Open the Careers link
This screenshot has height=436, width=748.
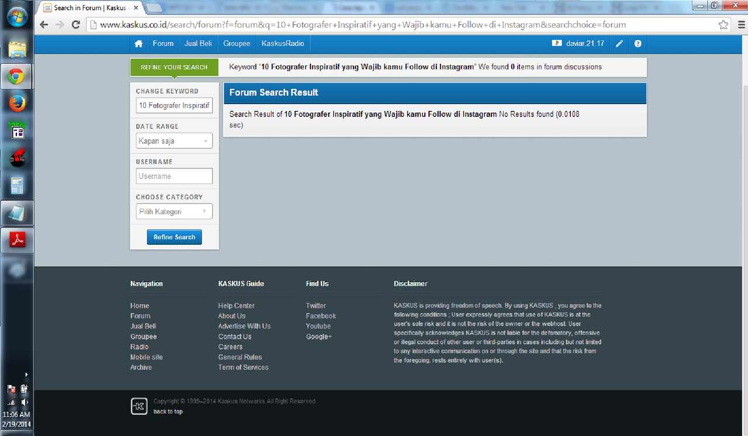(x=230, y=347)
